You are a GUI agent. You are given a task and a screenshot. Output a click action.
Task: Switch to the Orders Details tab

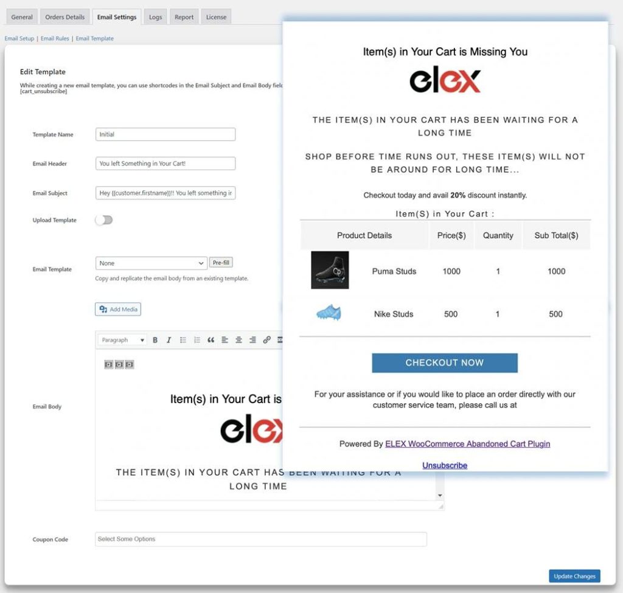click(64, 17)
